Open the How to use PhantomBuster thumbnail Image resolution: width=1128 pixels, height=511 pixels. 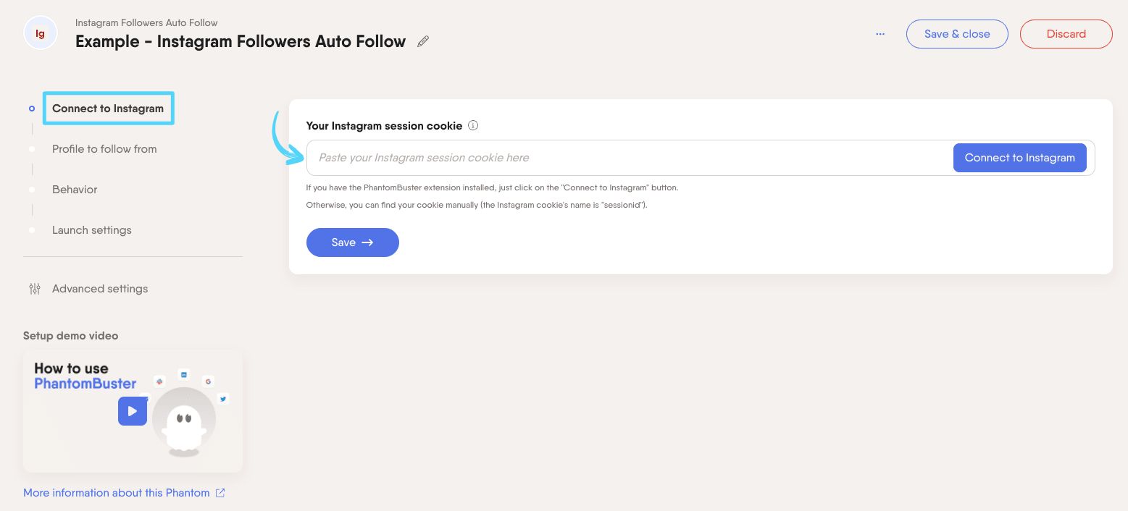click(133, 411)
